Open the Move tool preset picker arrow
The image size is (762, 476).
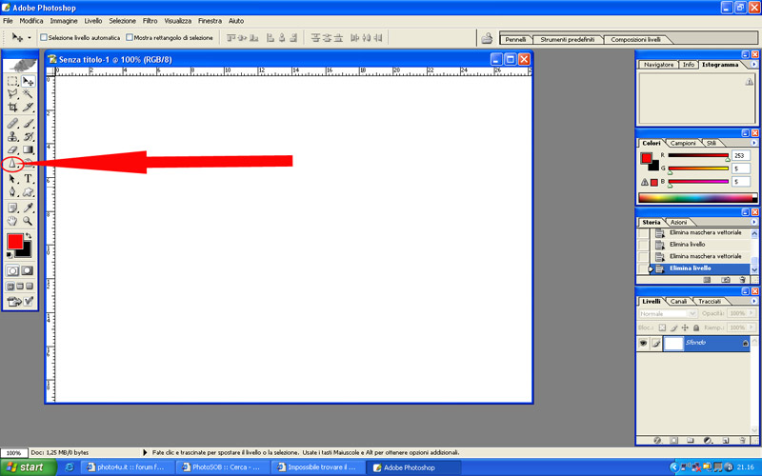coord(30,38)
